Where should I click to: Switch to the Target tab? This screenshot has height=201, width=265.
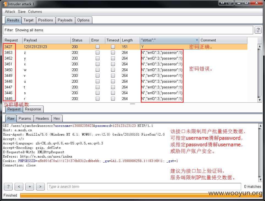pyautogui.click(x=28, y=20)
